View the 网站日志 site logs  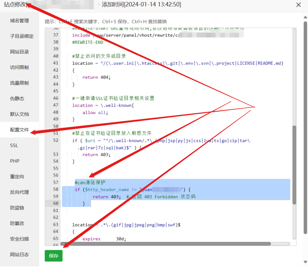pos(19,255)
